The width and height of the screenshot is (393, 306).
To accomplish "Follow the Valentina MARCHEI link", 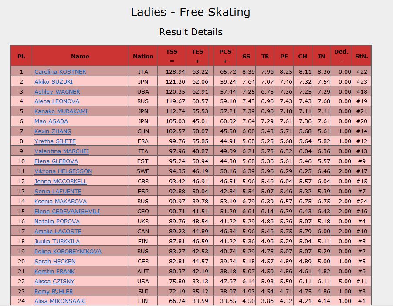I will (62, 151).
